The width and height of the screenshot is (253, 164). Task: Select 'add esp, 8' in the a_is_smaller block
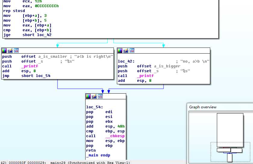pos(19,71)
